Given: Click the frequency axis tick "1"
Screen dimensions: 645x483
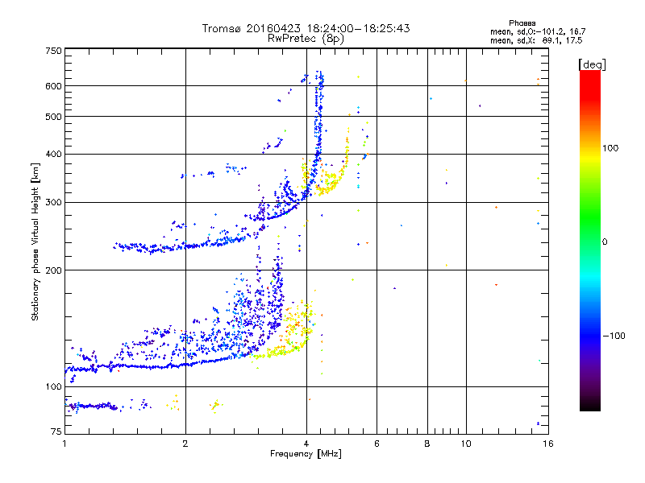Looking at the screenshot, I should [x=64, y=444].
